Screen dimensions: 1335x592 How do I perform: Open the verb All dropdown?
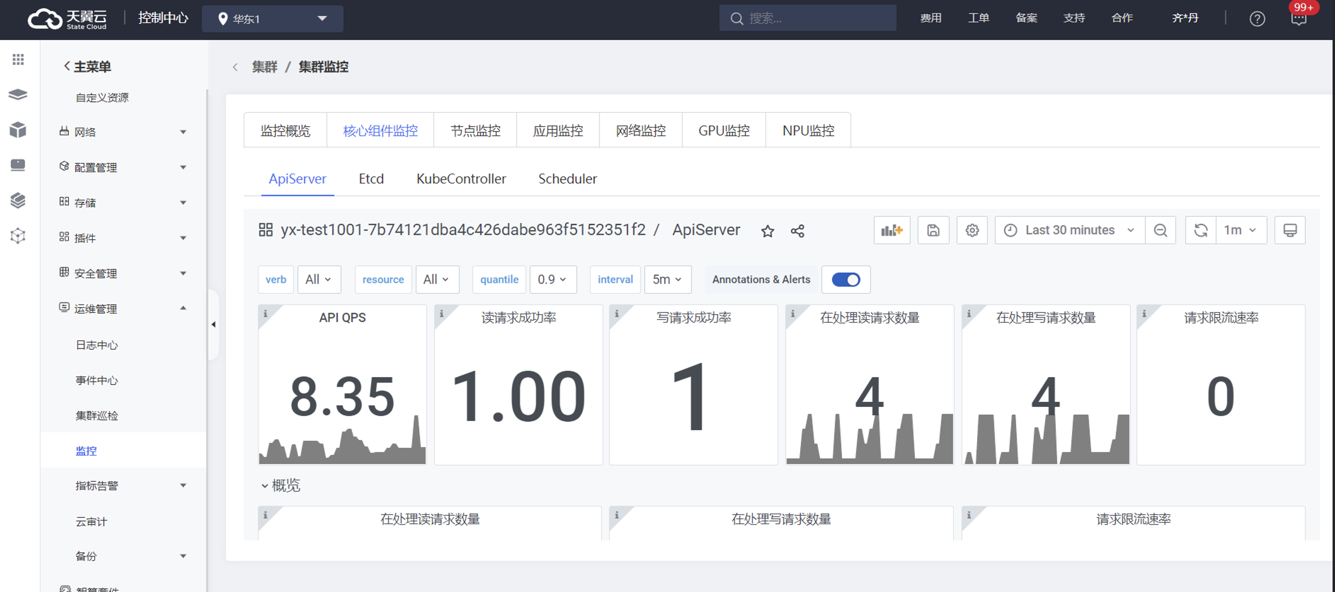pyautogui.click(x=319, y=279)
